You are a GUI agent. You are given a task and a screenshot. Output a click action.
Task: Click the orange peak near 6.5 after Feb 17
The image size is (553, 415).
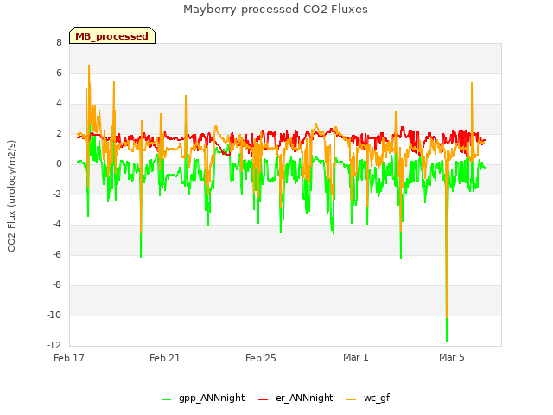[x=89, y=67]
